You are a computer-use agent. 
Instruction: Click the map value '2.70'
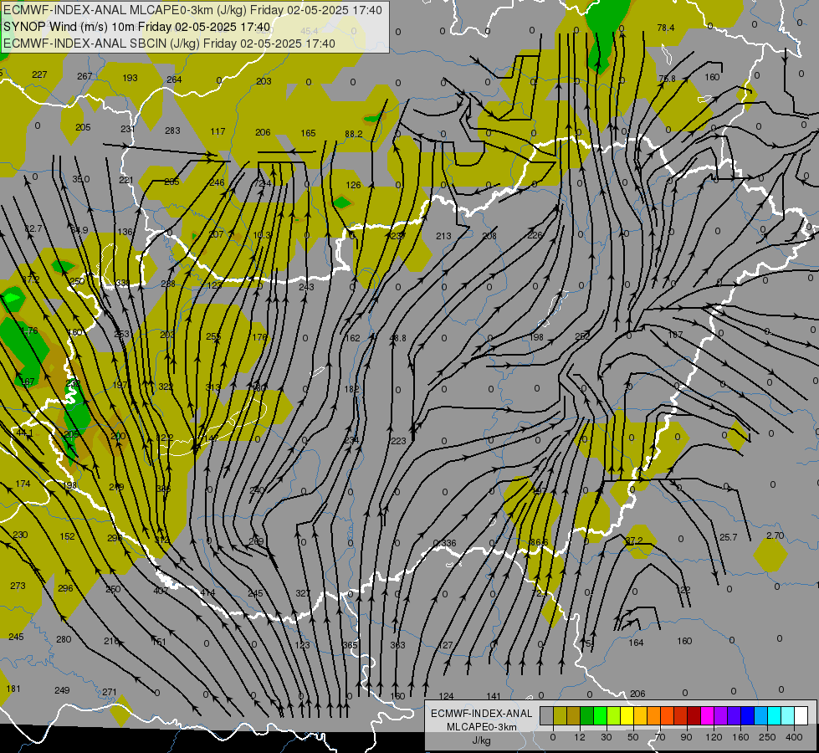coord(775,535)
